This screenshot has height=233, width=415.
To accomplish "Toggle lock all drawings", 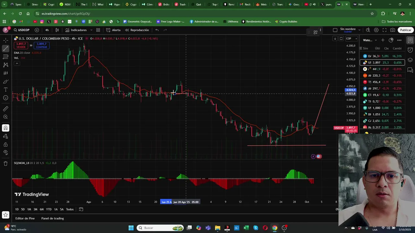I will click(x=6, y=144).
